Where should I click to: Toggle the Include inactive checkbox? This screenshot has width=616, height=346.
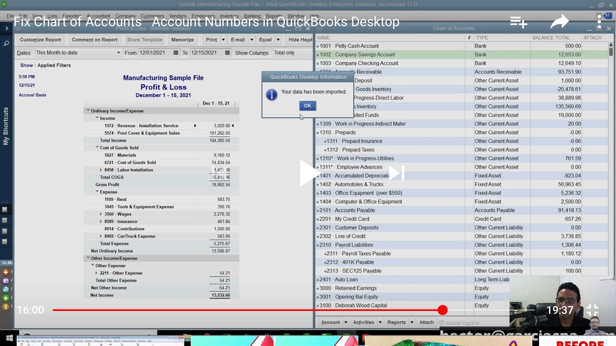(x=442, y=323)
